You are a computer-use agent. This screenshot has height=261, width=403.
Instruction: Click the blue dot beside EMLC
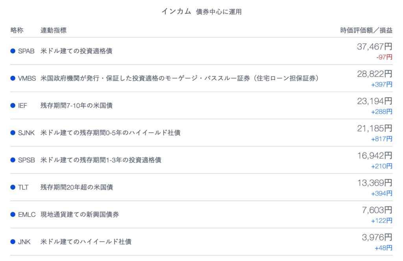coord(13,214)
